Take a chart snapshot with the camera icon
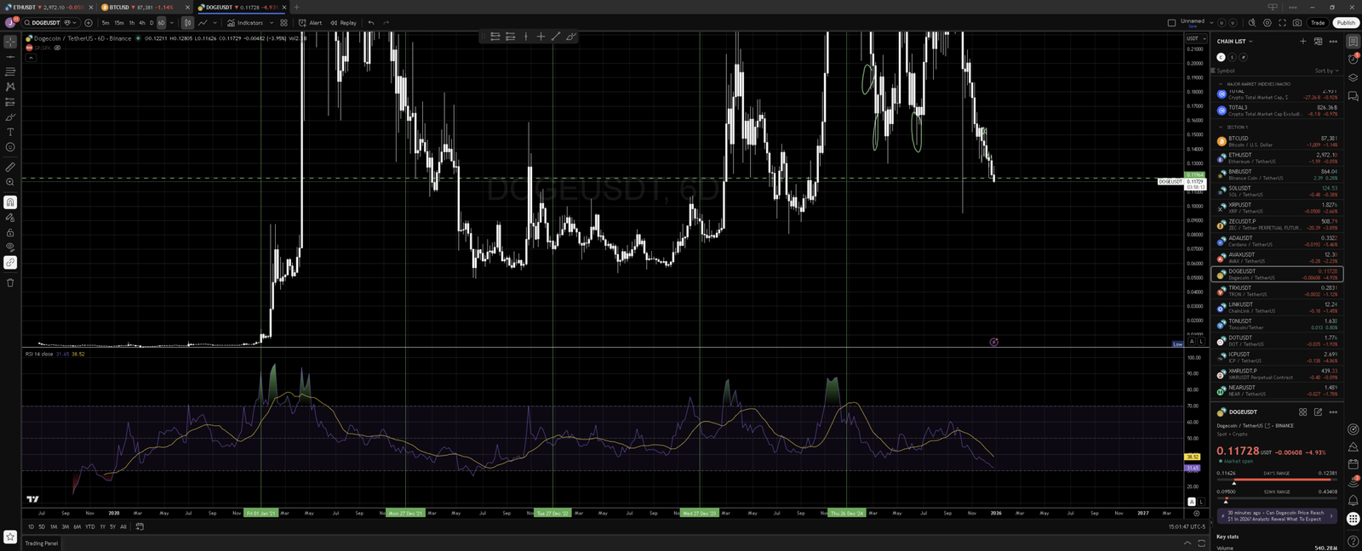This screenshot has width=1362, height=551. 1296,23
